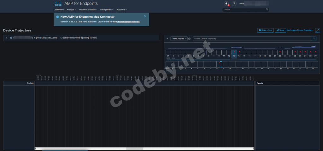The width and height of the screenshot is (323, 151).
Task: Open the Accounts menu
Action: click(x=121, y=9)
